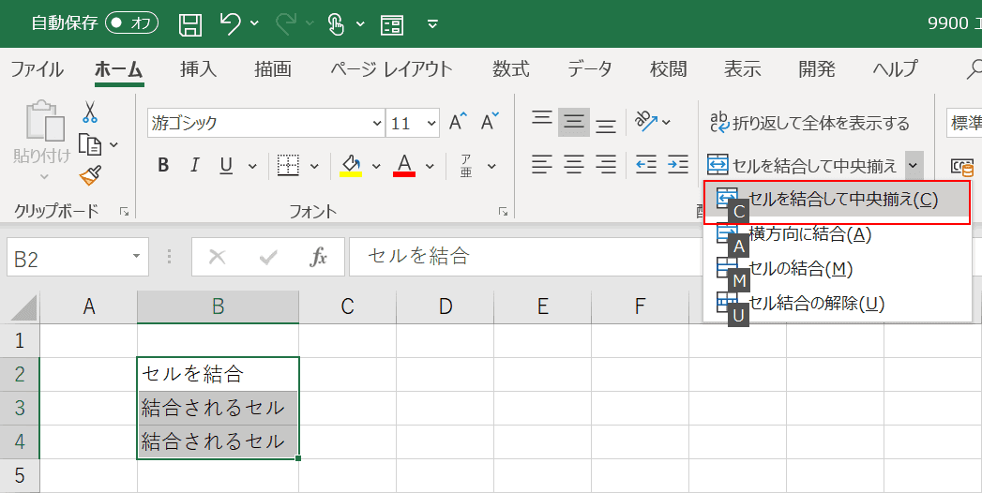Click the formula bar enter checkmark icon

coord(268,257)
